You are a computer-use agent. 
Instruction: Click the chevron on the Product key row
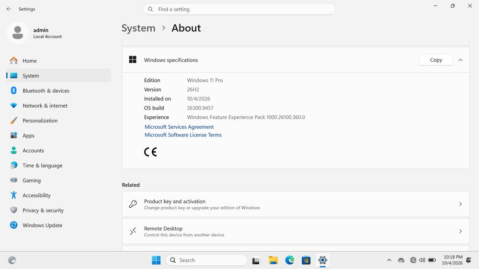pos(460,204)
